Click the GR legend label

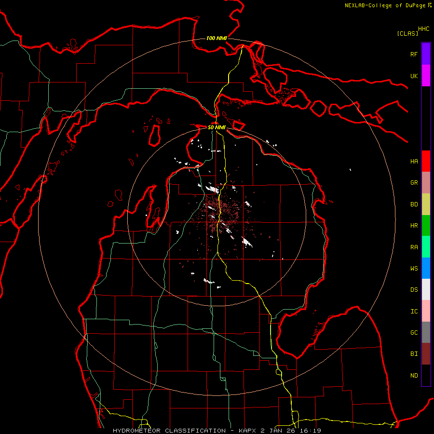point(414,183)
